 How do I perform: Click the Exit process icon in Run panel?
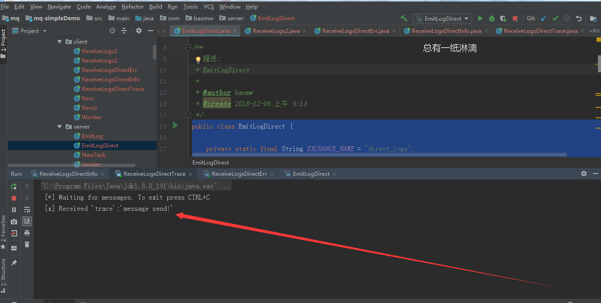14,233
